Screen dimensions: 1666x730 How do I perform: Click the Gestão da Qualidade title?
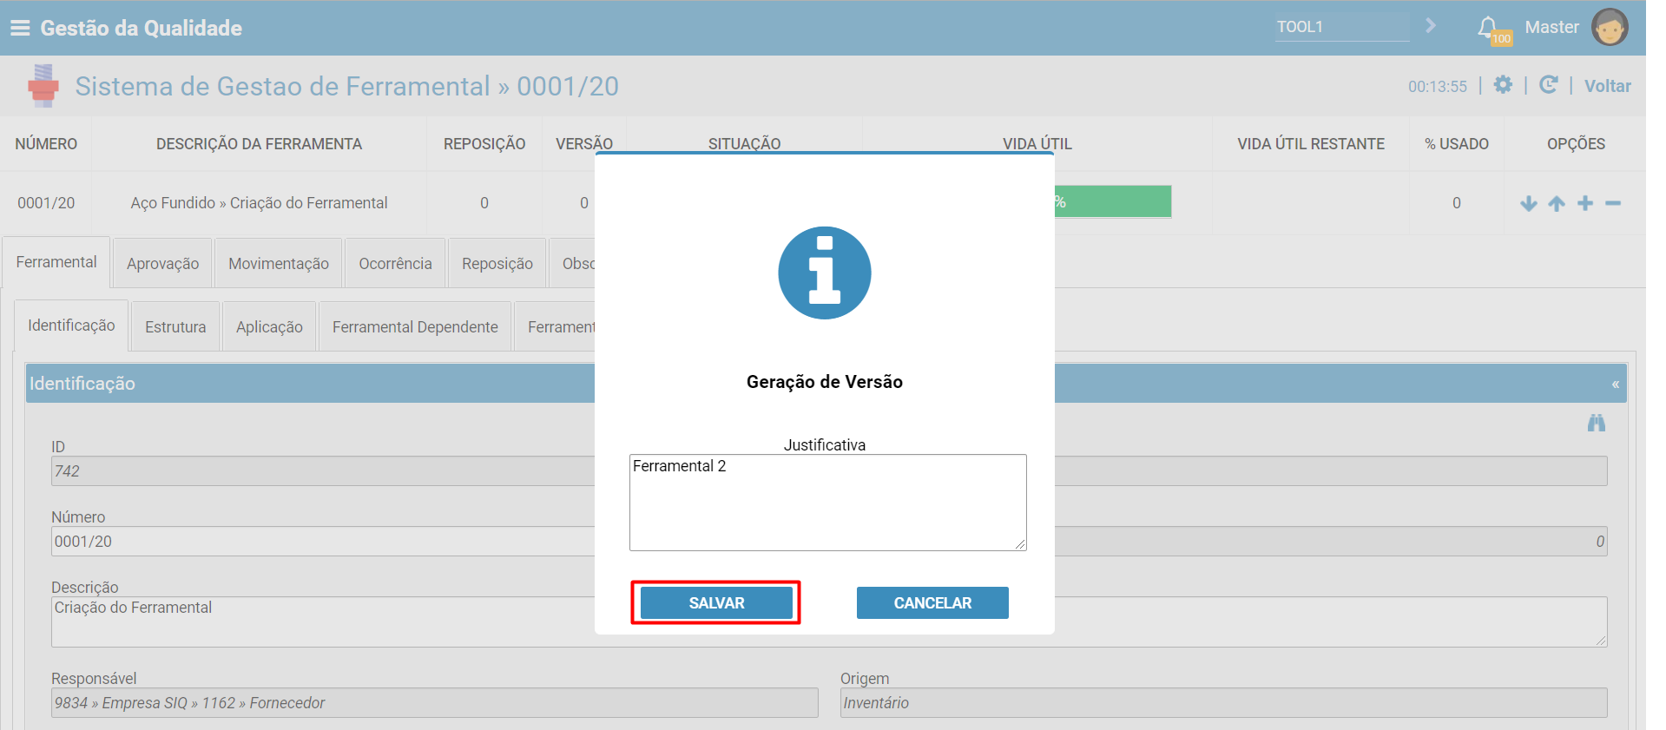pyautogui.click(x=141, y=28)
